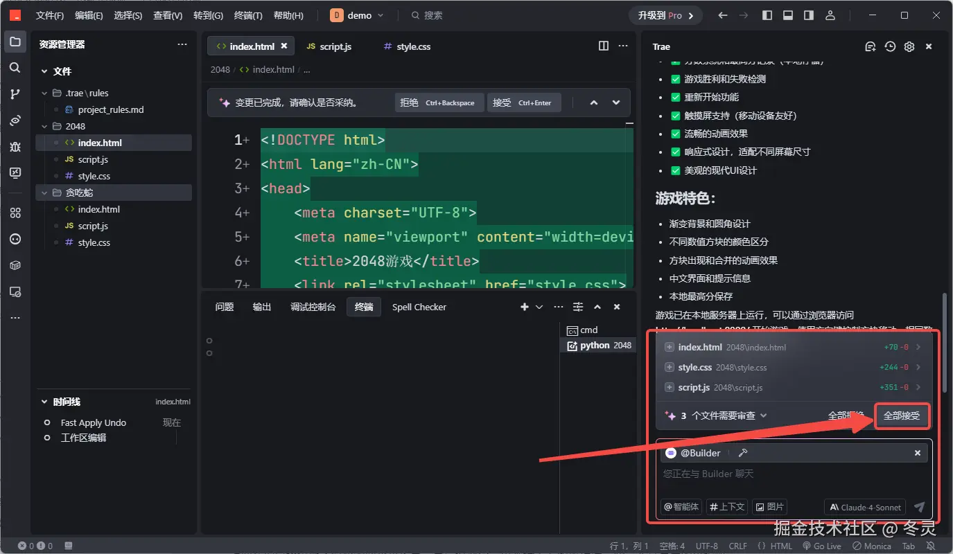This screenshot has height=554, width=953.
Task: Click the split editor icon
Action: click(x=604, y=46)
